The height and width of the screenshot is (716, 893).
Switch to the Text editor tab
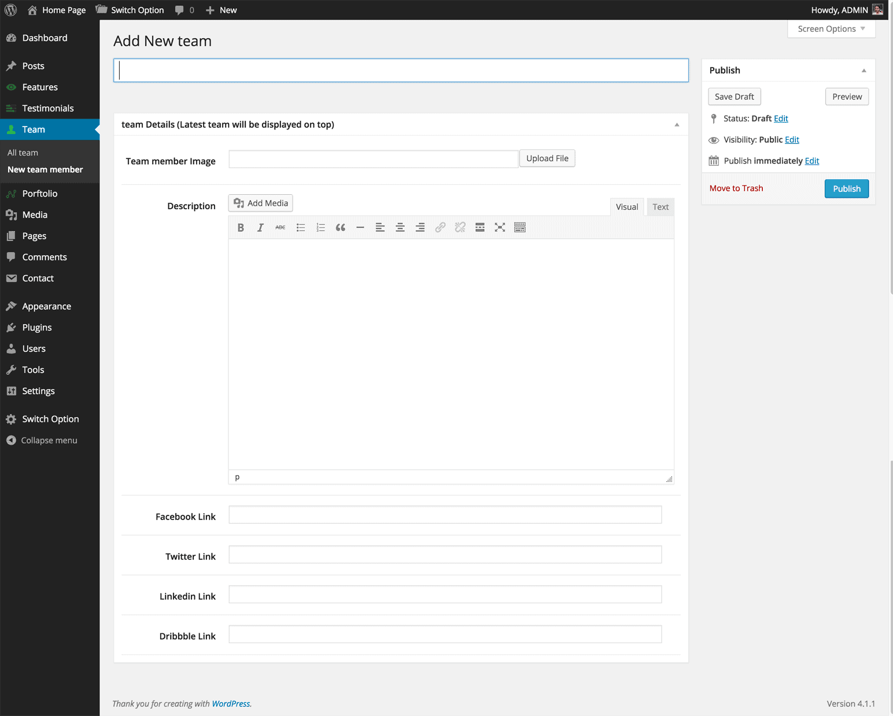[660, 207]
